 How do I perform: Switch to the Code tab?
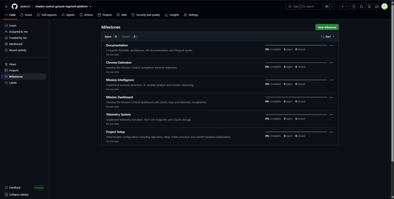(10, 15)
